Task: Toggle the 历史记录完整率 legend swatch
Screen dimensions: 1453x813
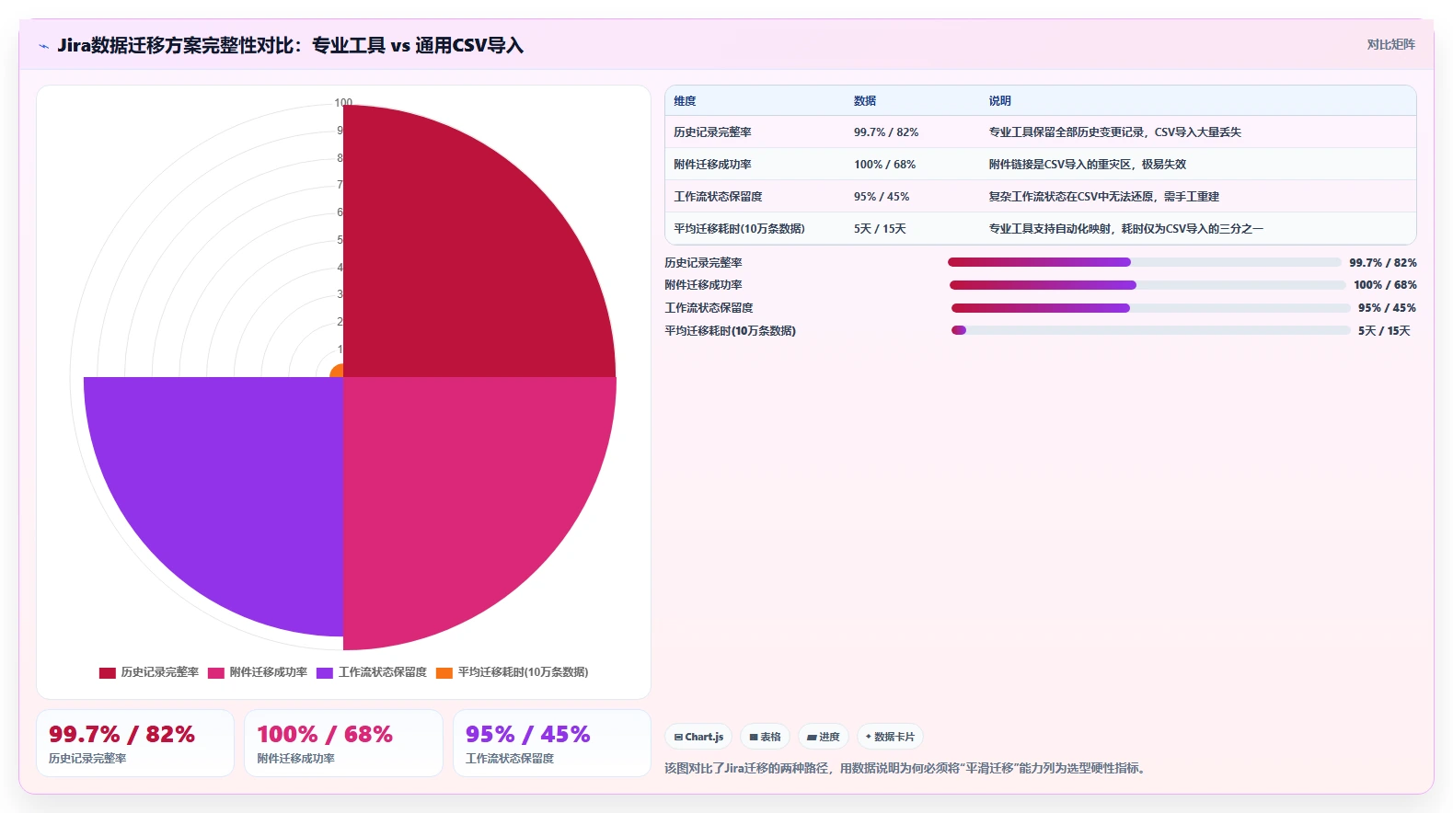Action: [x=108, y=672]
